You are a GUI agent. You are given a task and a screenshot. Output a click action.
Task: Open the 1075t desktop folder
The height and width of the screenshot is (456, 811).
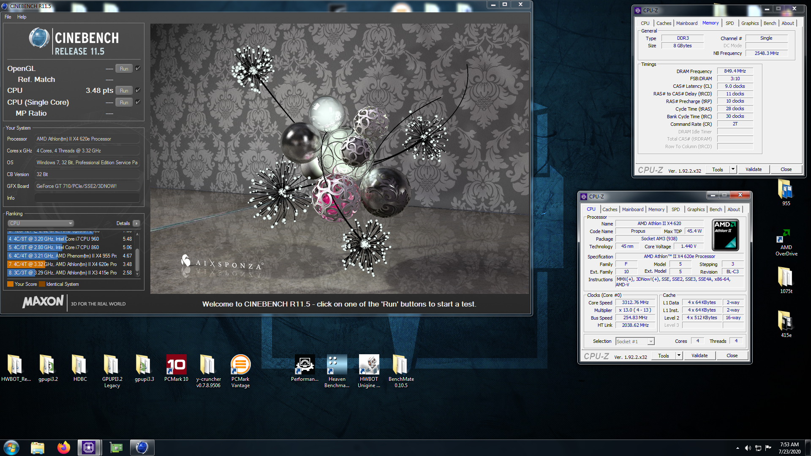(x=786, y=280)
